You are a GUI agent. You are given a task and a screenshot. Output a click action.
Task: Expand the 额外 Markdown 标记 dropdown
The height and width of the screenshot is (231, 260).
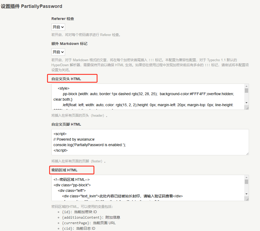pos(58,52)
